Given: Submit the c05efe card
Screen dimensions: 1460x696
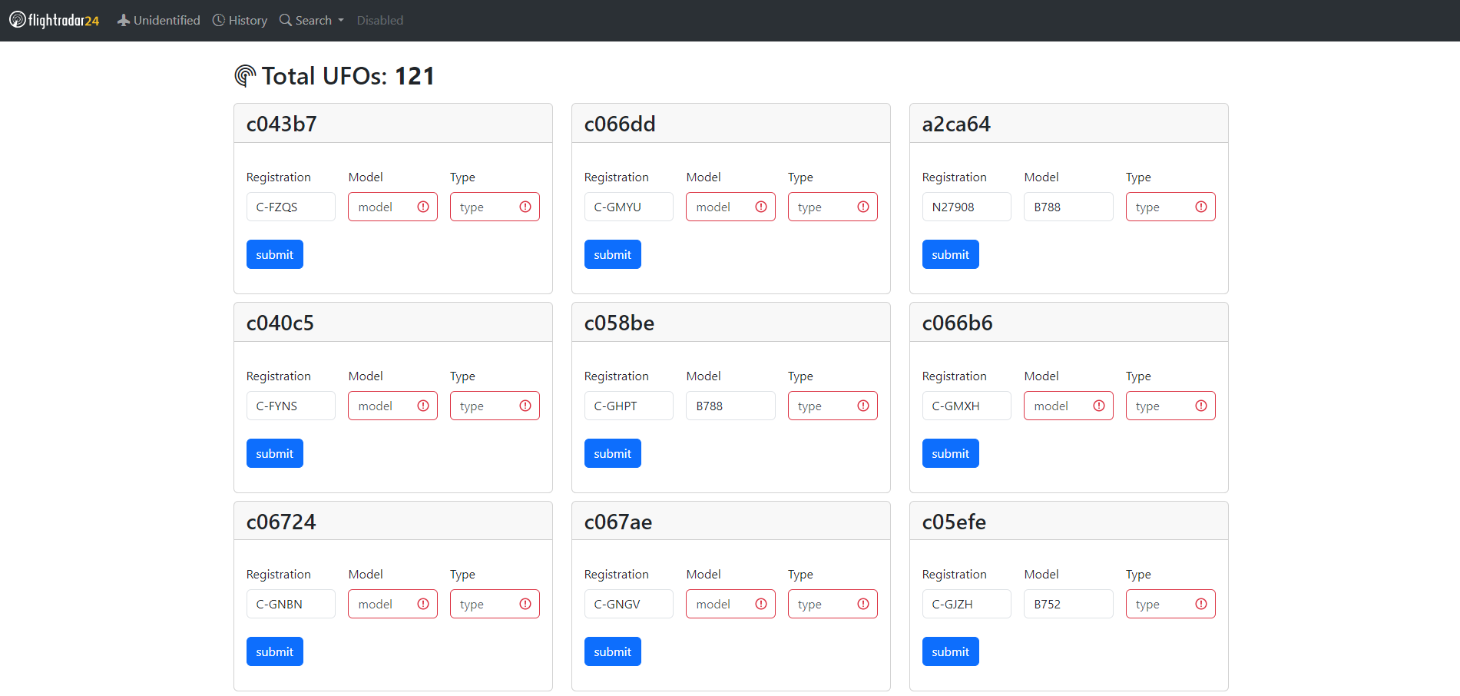Looking at the screenshot, I should pos(951,651).
